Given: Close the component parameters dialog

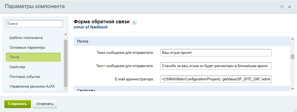Looking at the screenshot, I should pos(289,7).
